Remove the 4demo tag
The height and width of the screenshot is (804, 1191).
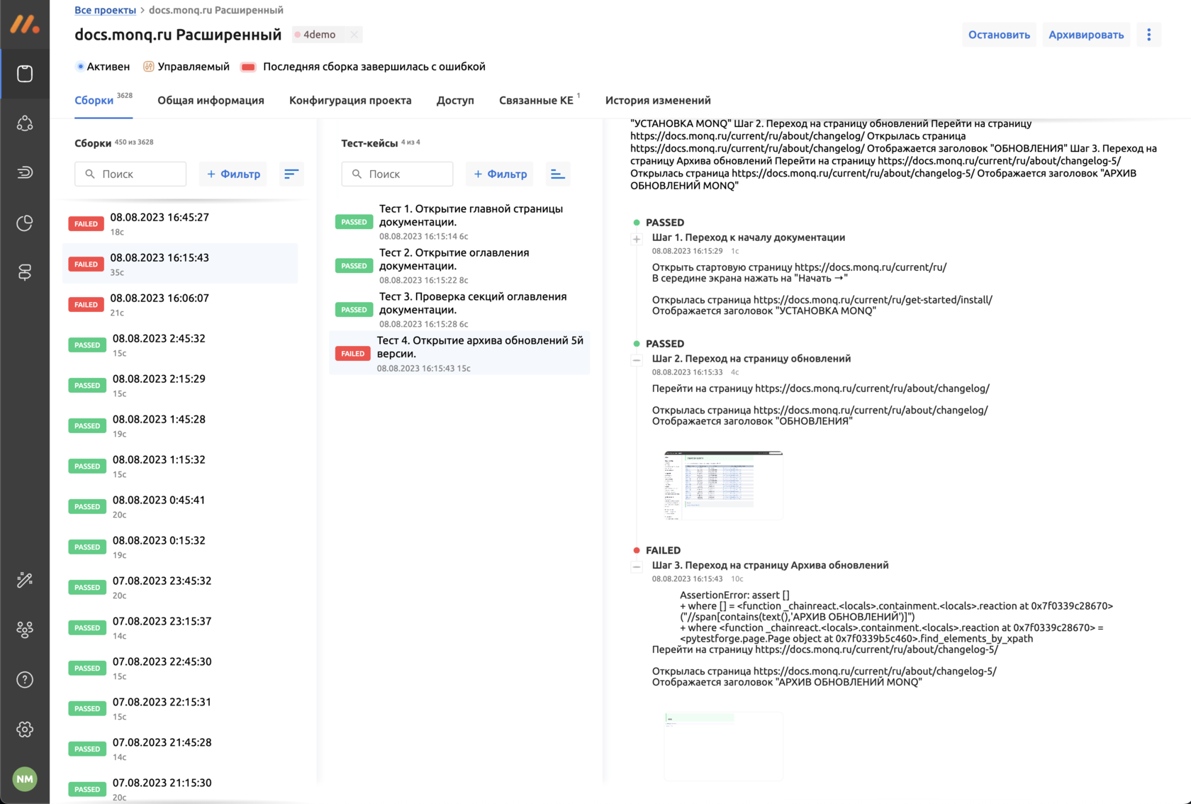pos(354,34)
